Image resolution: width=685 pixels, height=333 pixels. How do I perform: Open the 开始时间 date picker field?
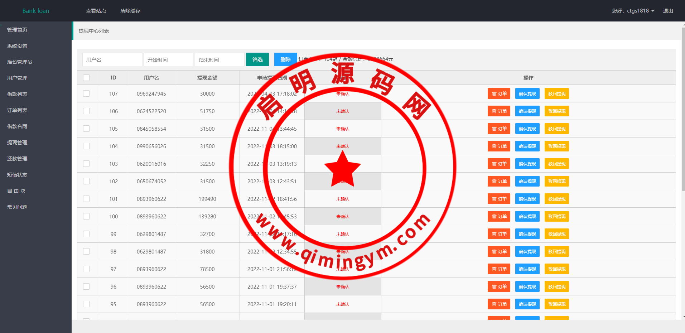(168, 59)
